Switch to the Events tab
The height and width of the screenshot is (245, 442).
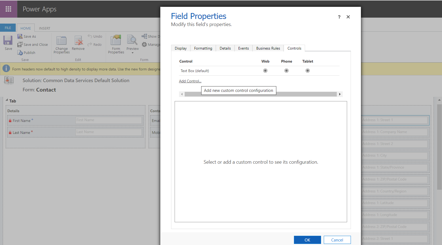[244, 48]
